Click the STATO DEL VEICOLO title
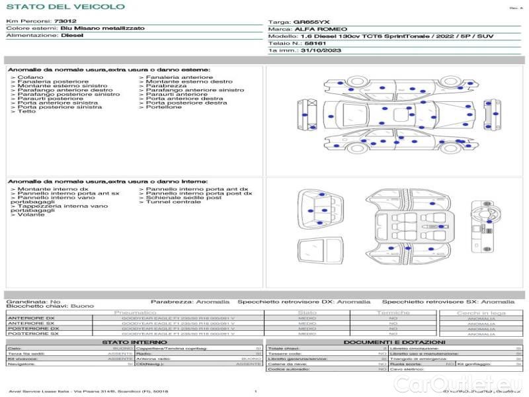Viewport: 529px width, 397px height. point(65,7)
